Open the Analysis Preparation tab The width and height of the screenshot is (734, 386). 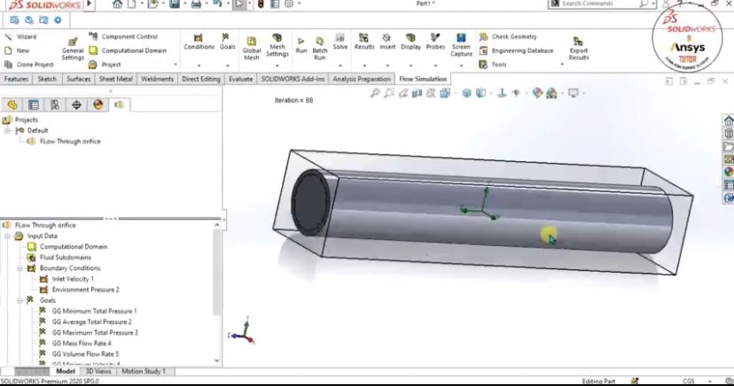tap(362, 79)
